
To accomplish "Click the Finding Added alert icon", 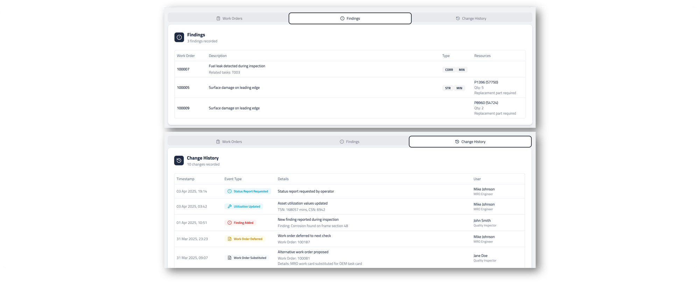I will [x=230, y=223].
